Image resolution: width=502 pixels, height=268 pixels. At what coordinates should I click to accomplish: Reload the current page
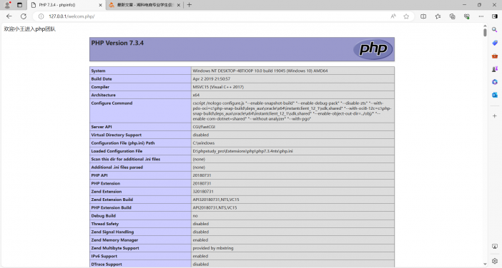24,16
